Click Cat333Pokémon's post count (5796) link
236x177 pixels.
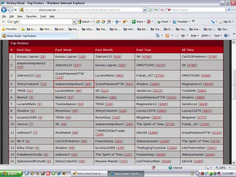click(x=212, y=56)
